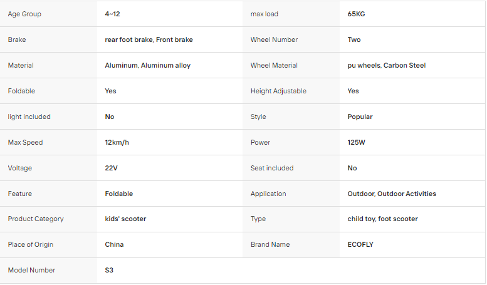Click the Seat included label

272,168
